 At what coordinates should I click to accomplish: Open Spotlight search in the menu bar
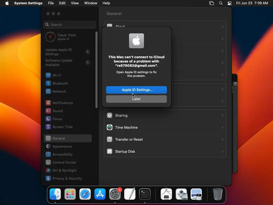click(x=220, y=3)
